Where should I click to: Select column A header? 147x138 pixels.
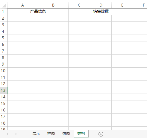pos(23,5)
